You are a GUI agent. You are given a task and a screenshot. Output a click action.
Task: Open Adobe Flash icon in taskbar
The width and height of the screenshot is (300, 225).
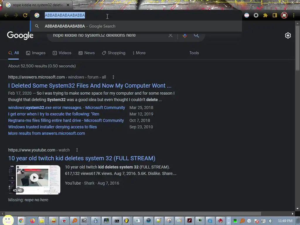pyautogui.click(x=190, y=221)
